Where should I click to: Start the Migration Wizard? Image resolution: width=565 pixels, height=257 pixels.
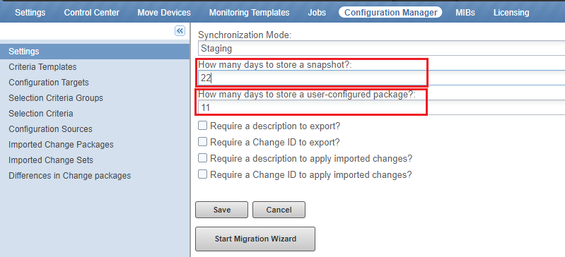255,239
